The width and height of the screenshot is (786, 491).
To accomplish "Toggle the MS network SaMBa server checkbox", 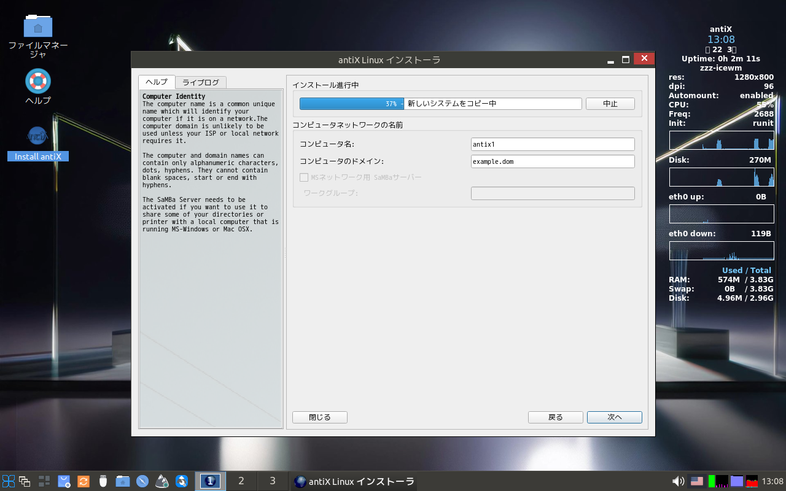I will tap(304, 177).
